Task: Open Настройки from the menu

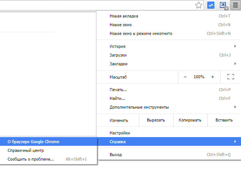Action: click(x=169, y=133)
